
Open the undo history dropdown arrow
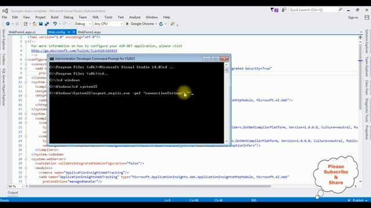(x=60, y=24)
